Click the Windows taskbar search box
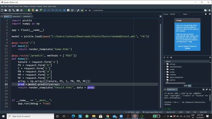The height and width of the screenshot is (119, 212). click(30, 116)
